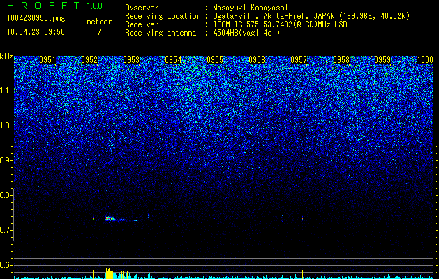Viewport: 439px width, 279px height.
Task: Click the 0.8 kHz axis label
Action: pyautogui.click(x=6, y=195)
